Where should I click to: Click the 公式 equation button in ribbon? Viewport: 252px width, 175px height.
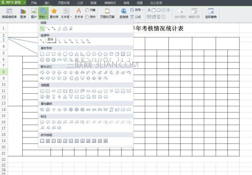point(136,17)
